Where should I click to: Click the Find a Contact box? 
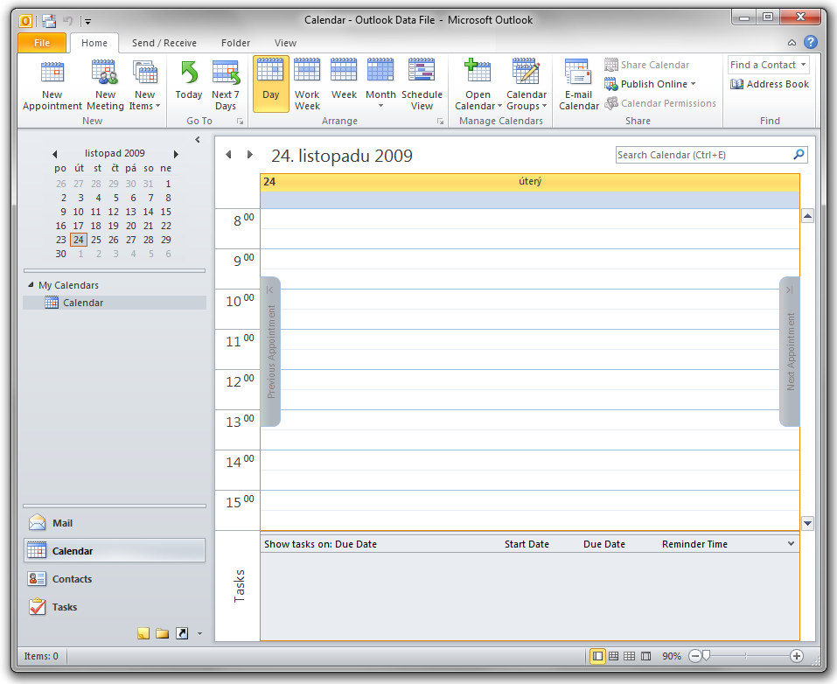768,65
